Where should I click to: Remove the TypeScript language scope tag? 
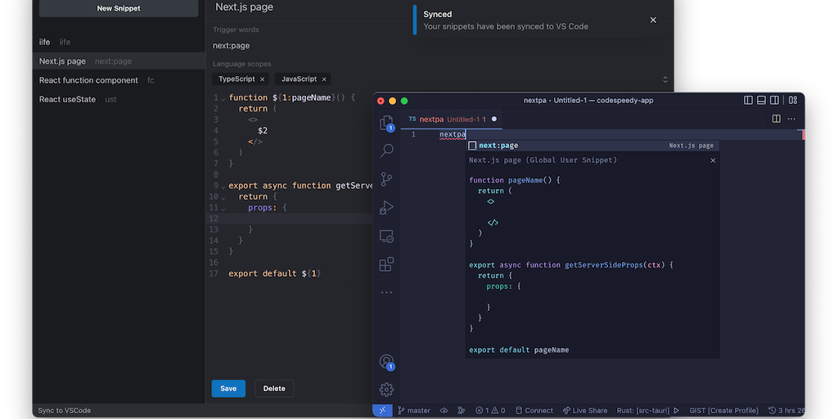263,79
